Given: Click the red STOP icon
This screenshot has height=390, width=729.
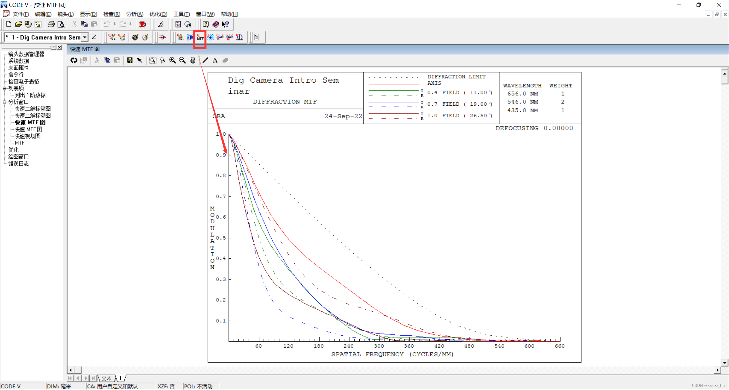Looking at the screenshot, I should click(x=142, y=24).
